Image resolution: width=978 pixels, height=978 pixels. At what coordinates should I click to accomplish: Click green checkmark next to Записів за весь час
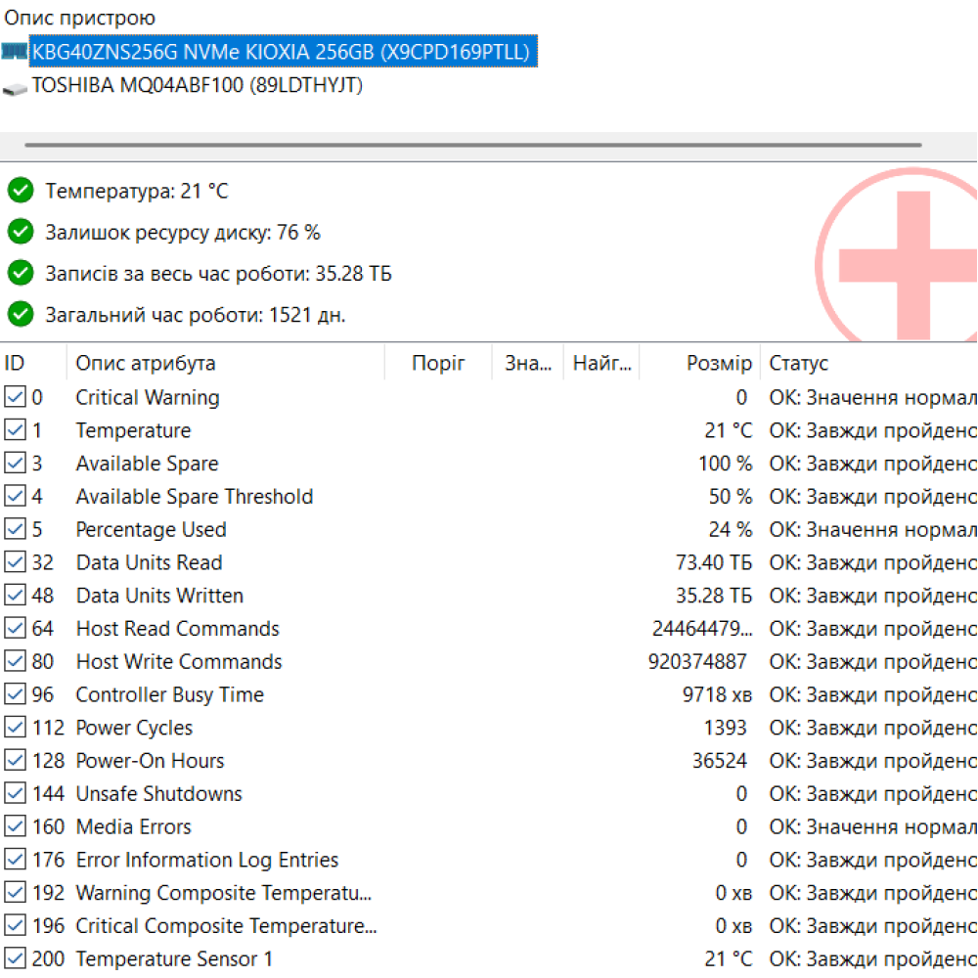[21, 273]
